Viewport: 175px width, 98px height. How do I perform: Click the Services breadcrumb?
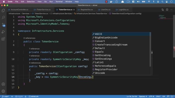click(26, 14)
